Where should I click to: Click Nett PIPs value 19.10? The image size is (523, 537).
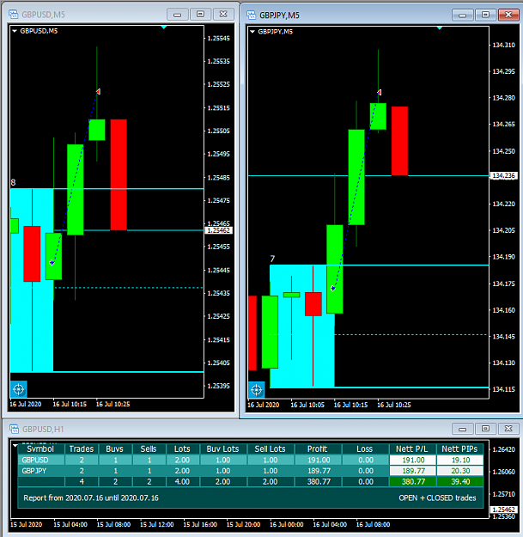459,460
